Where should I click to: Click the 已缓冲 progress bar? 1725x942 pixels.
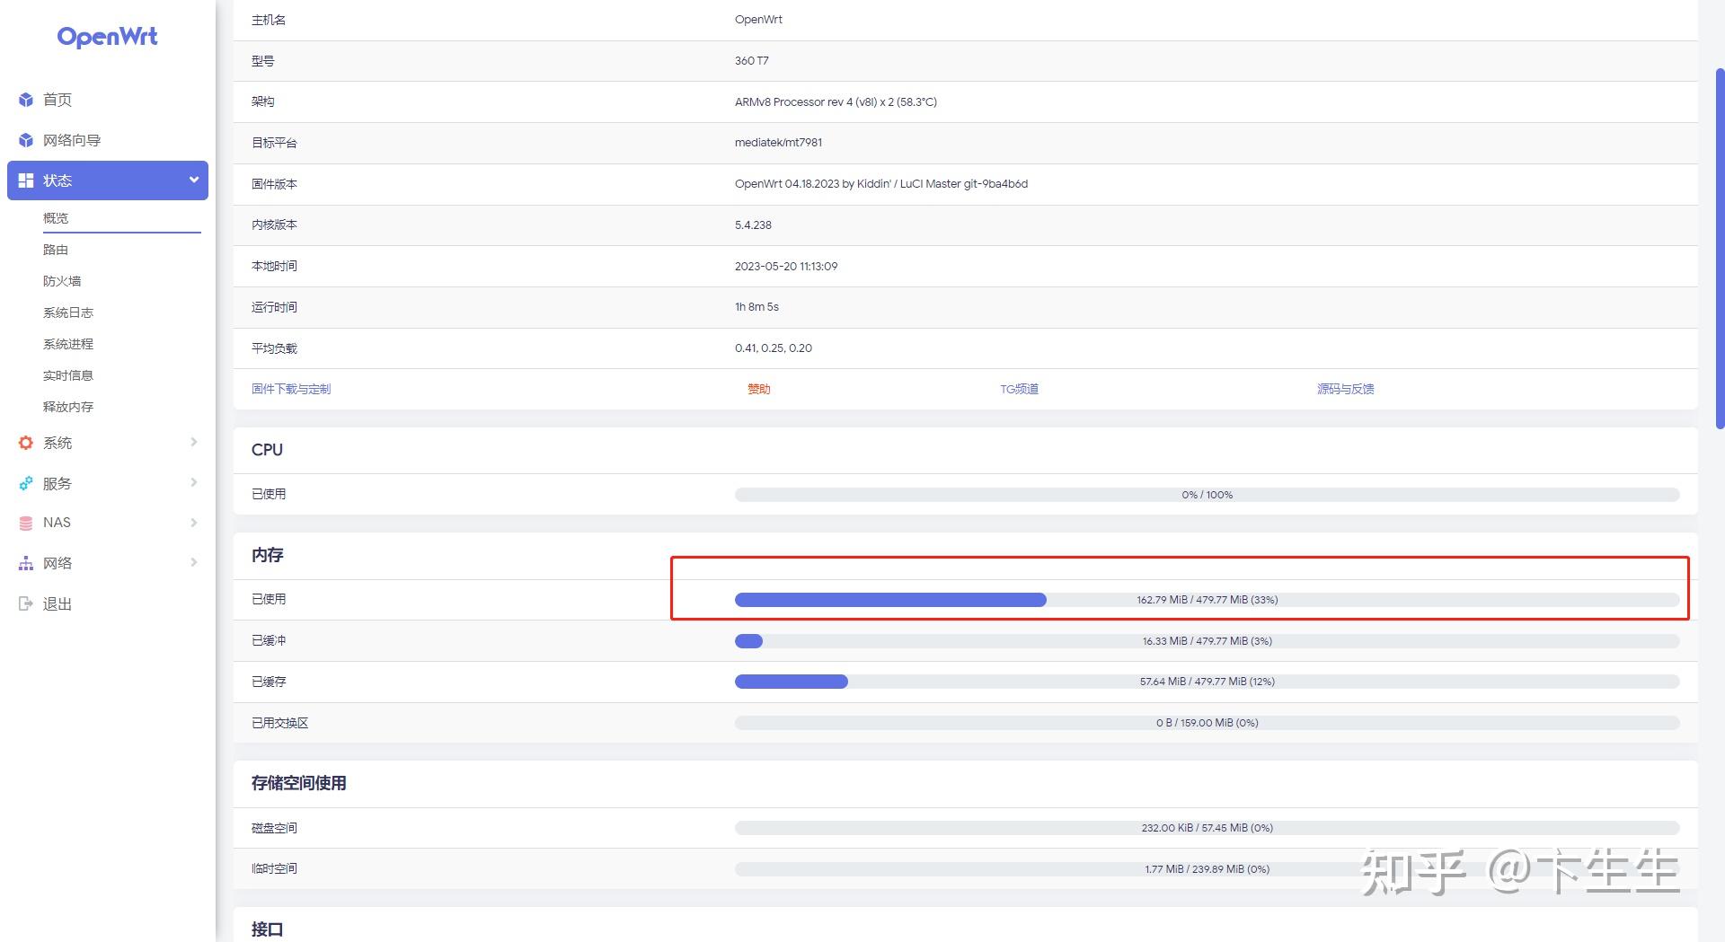click(x=1207, y=641)
